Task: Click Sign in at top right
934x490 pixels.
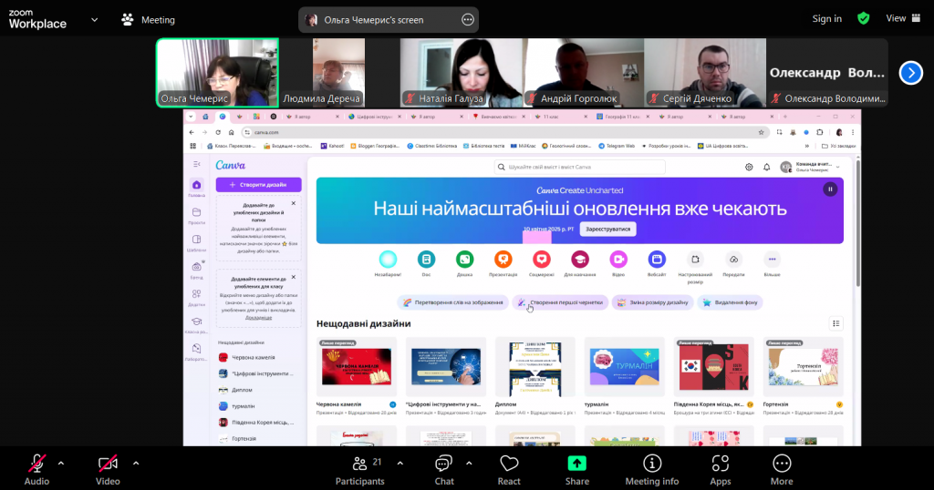Action: [826, 18]
